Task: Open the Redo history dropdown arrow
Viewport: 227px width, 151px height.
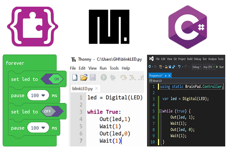Action: coord(189,67)
